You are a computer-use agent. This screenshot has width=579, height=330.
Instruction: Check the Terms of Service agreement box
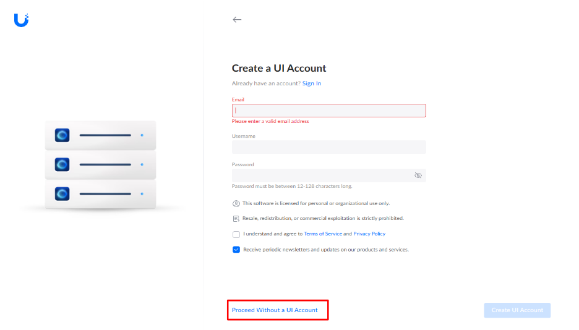[236, 234]
